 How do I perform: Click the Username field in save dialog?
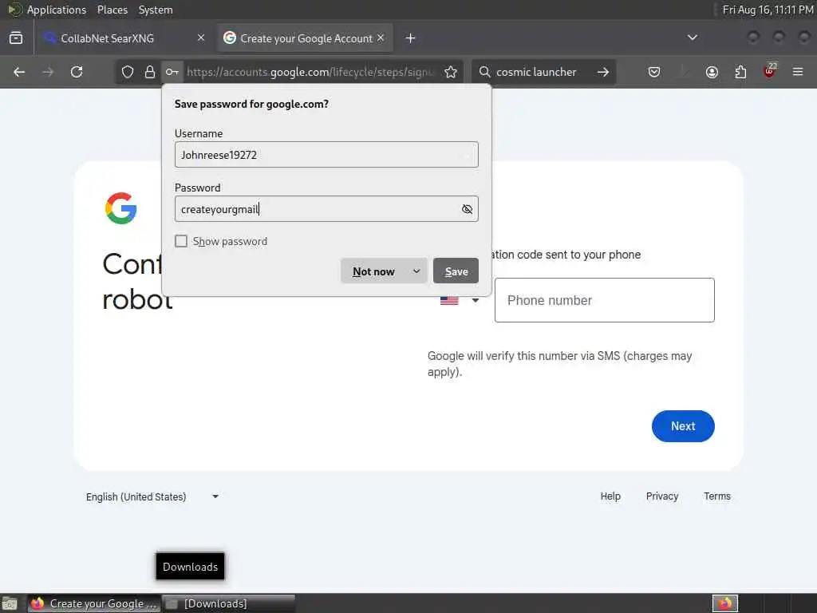[326, 155]
